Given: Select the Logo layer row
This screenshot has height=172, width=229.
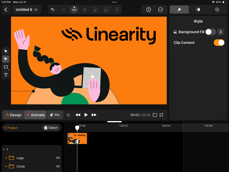Looking at the screenshot, I should [x=32, y=158].
